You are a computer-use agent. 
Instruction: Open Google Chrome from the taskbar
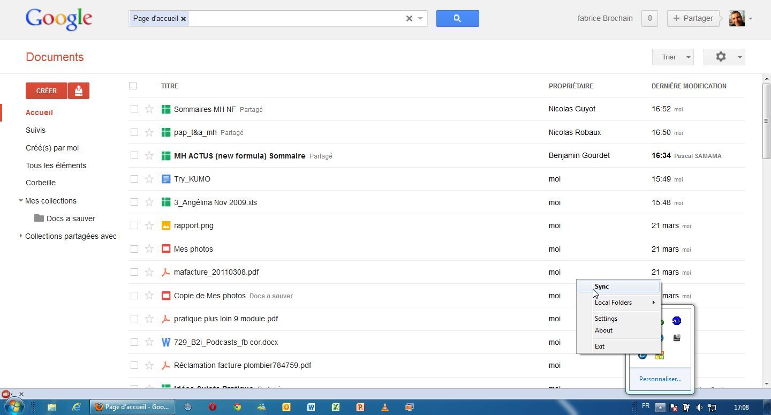(x=237, y=407)
